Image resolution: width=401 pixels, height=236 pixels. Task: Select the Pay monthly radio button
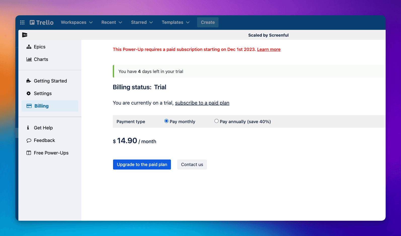point(166,121)
